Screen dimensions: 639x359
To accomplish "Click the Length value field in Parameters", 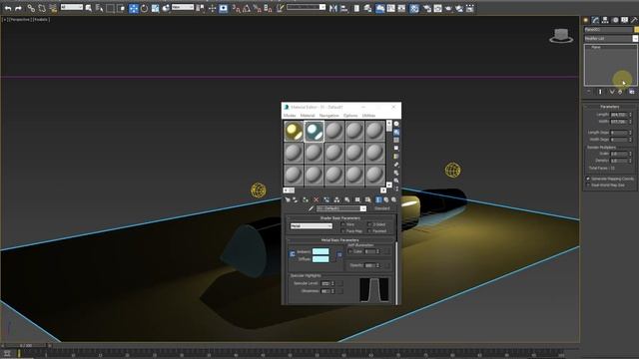I will tap(619, 115).
